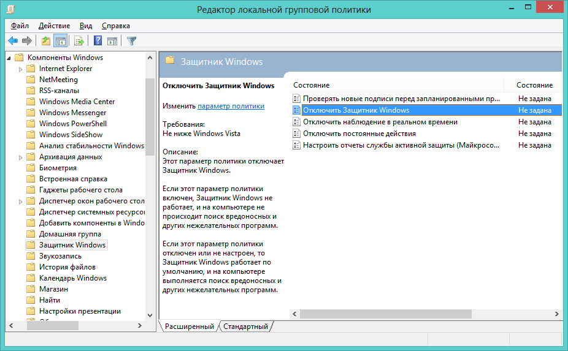Click the icon beside Отключить наблюдение в реальном времени

coord(296,122)
